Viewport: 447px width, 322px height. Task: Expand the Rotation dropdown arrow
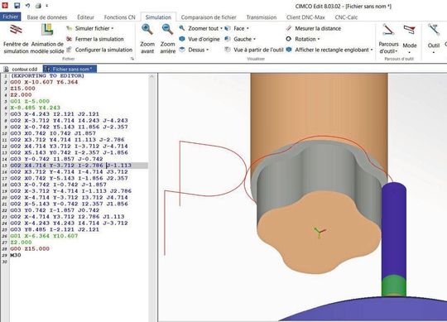[x=319, y=40]
